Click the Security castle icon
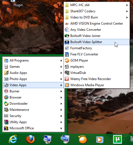This screenshot has width=133, height=145. point(6,116)
